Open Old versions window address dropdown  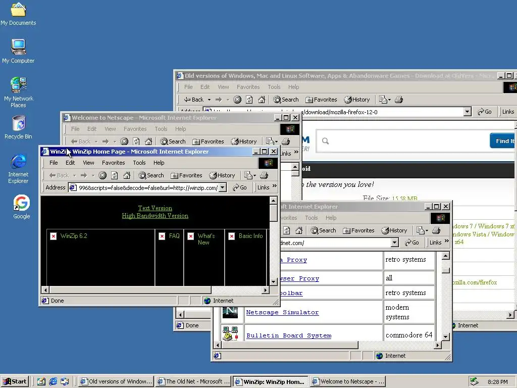tap(467, 112)
